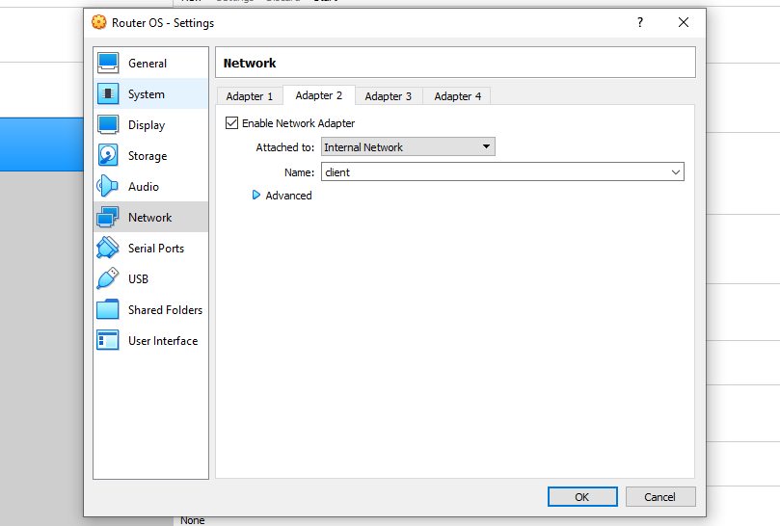780x526 pixels.
Task: Select the User Interface layout icon
Action: click(x=108, y=341)
